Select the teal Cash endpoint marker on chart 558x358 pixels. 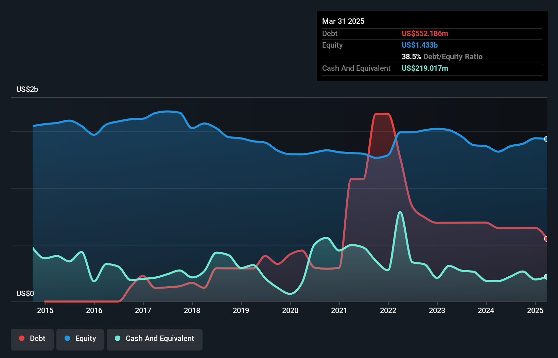pyautogui.click(x=546, y=277)
